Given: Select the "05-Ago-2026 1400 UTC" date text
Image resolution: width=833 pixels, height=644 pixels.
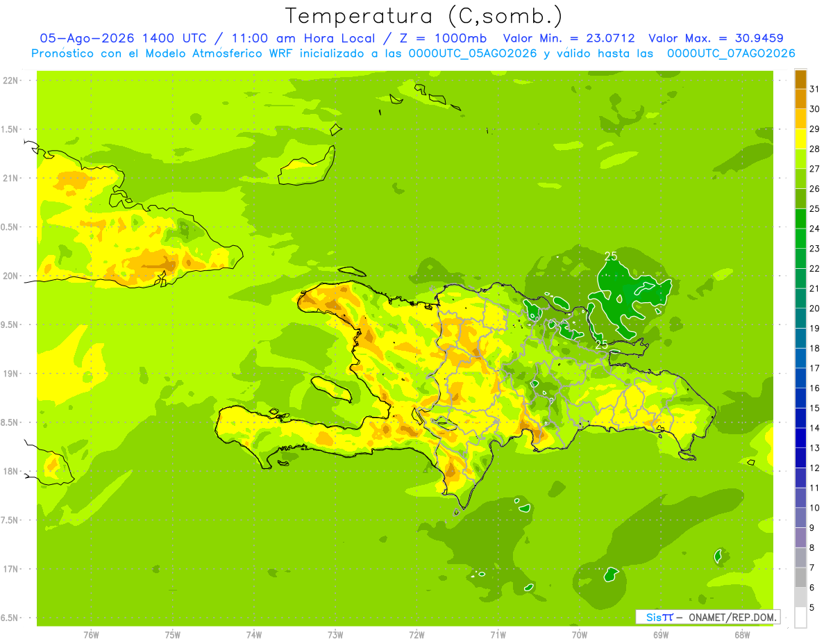Looking at the screenshot, I should (123, 38).
